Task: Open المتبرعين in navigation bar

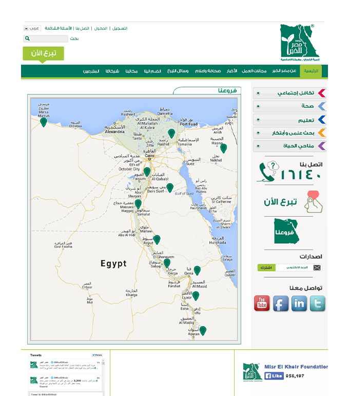Action: coord(91,71)
